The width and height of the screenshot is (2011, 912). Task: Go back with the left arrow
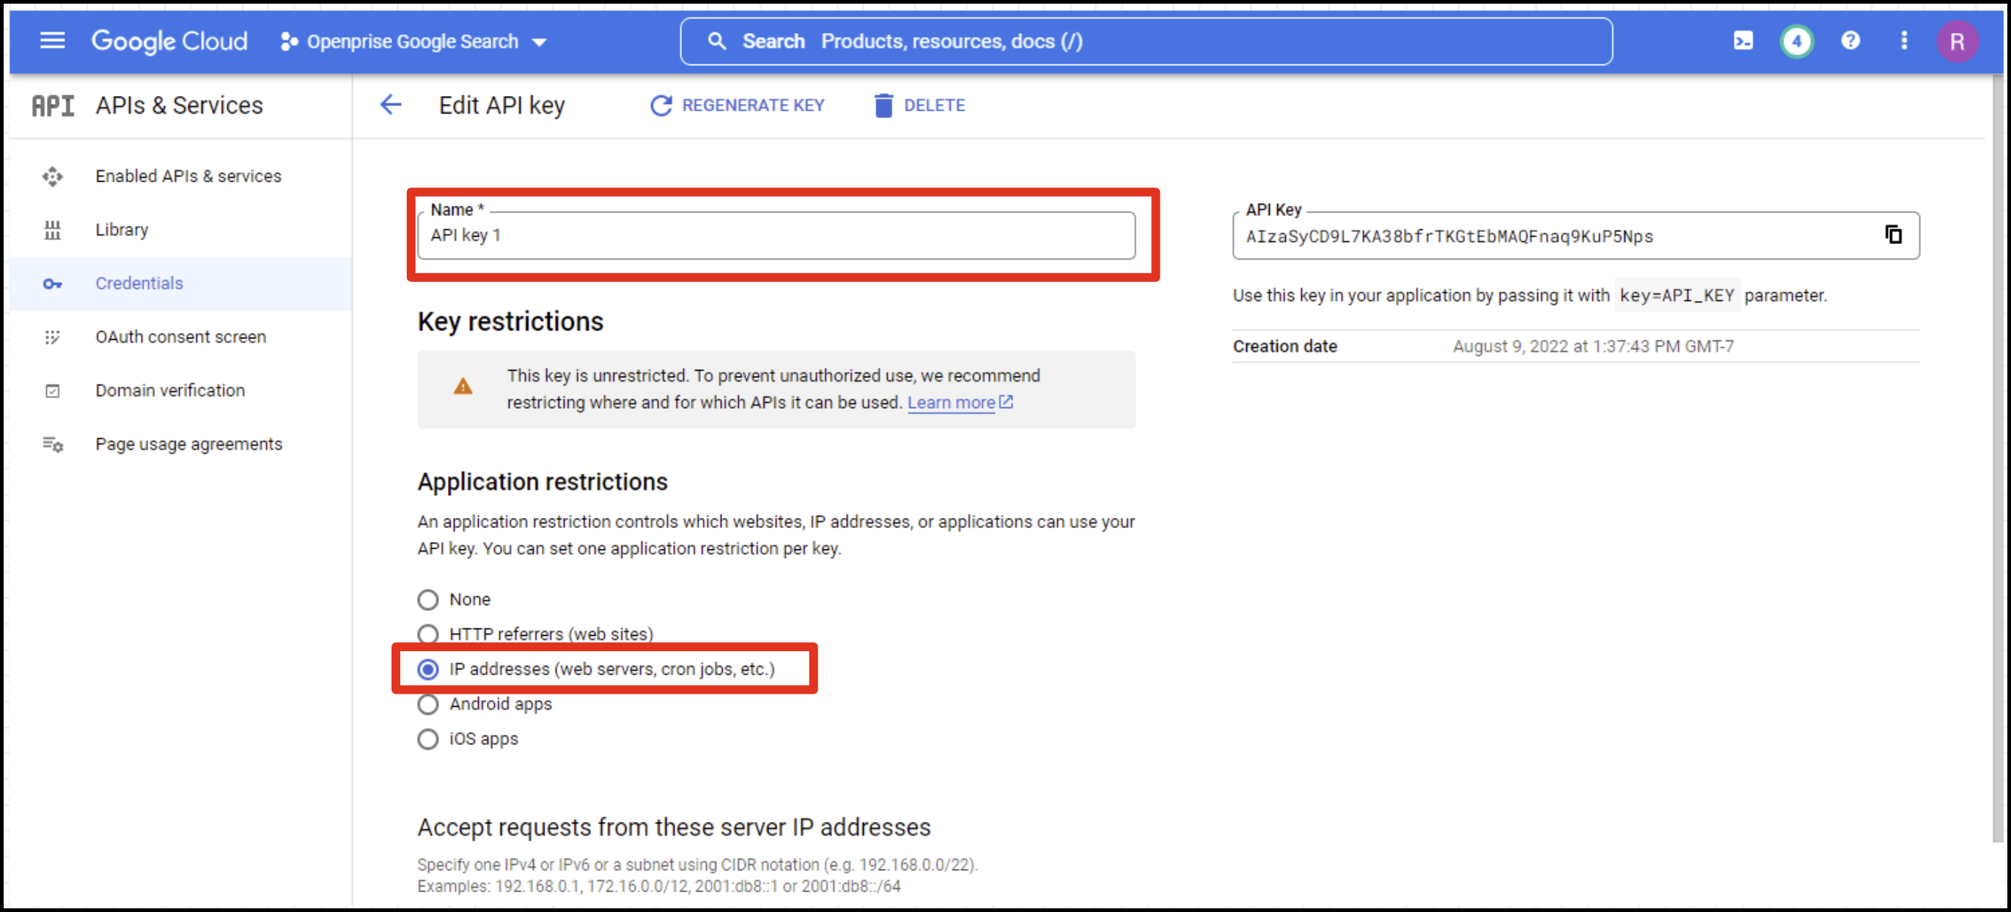click(390, 105)
